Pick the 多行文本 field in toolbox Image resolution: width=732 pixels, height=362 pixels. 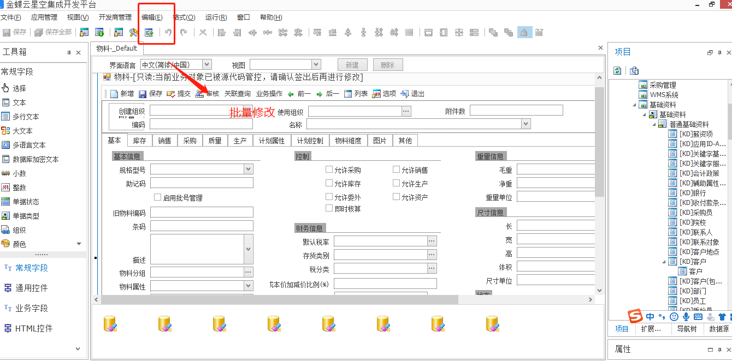[20, 117]
